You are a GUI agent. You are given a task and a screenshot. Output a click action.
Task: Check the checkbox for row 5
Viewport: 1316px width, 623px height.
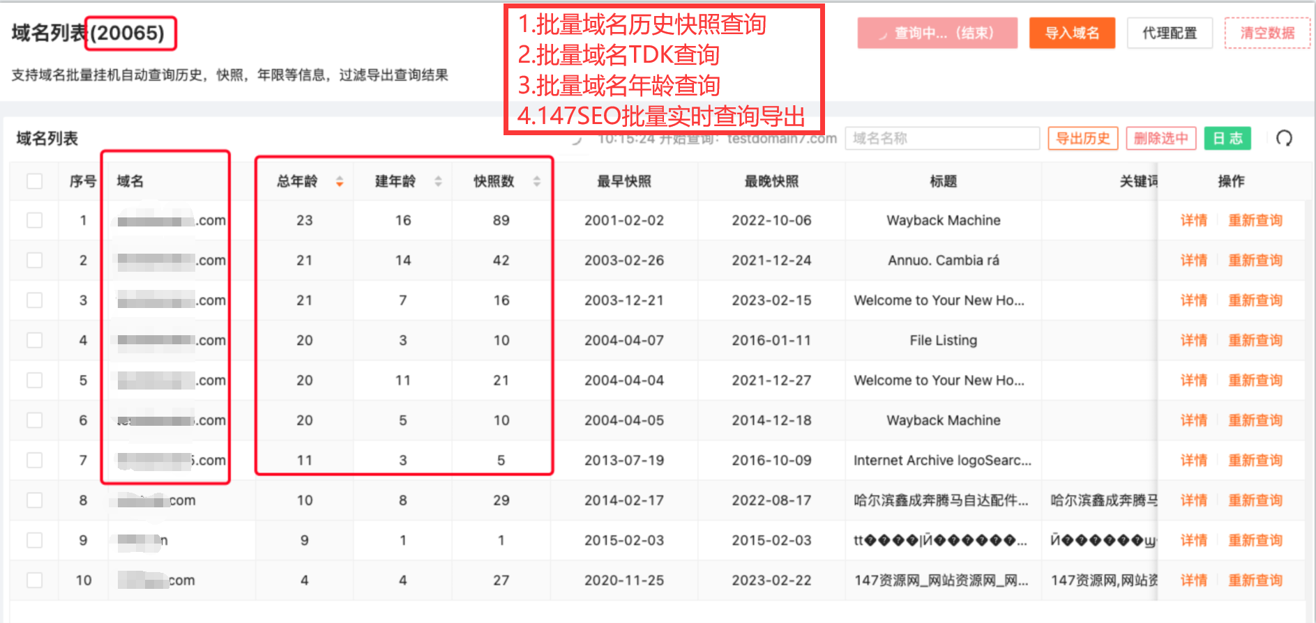pos(34,380)
